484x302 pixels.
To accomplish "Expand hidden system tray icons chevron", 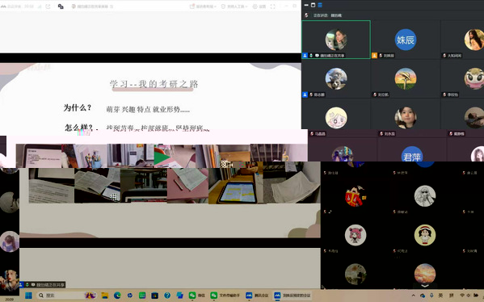I will coord(414,296).
